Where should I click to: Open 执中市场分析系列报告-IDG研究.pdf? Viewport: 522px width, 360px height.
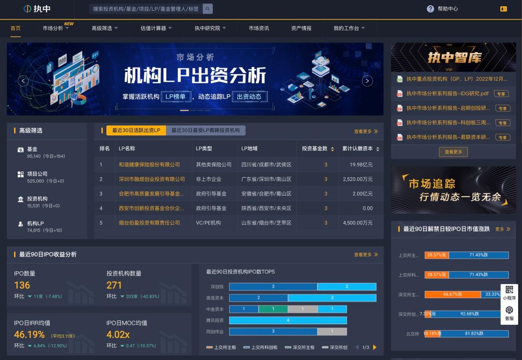click(x=448, y=93)
